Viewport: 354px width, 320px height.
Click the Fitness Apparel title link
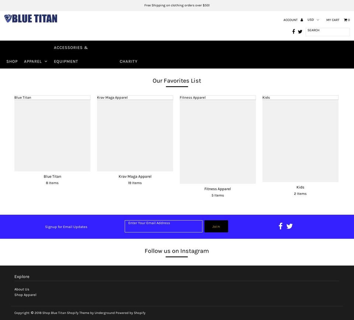[x=218, y=189]
